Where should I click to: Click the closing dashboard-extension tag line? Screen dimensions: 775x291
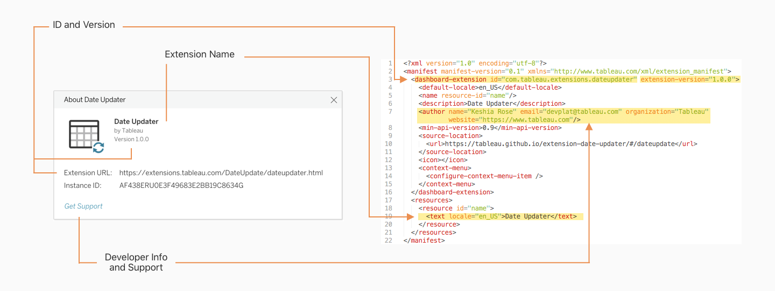point(452,192)
